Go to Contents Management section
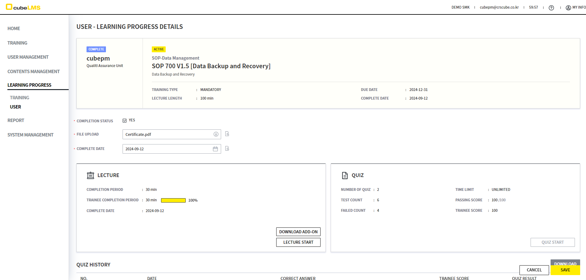 34,72
